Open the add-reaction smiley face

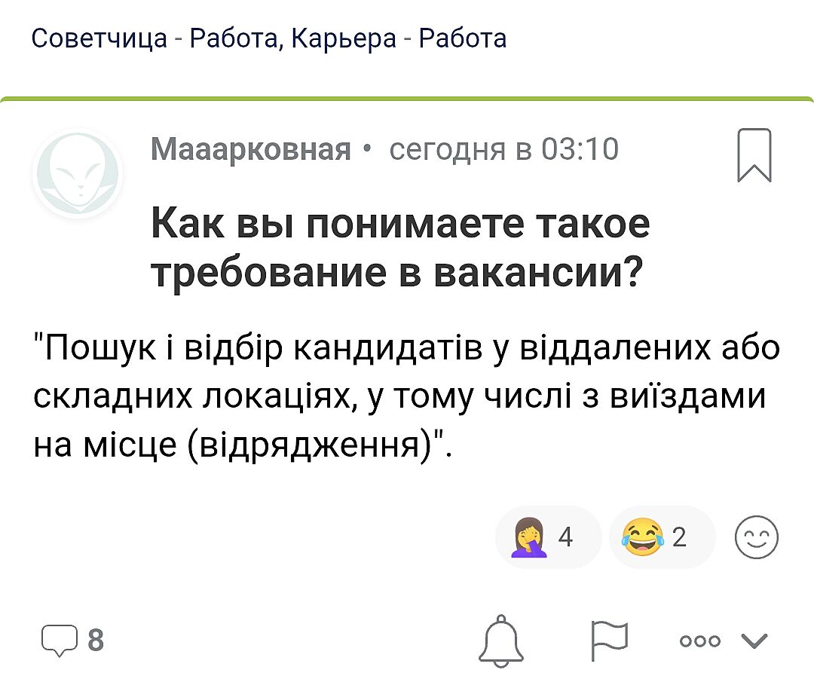[x=756, y=538]
